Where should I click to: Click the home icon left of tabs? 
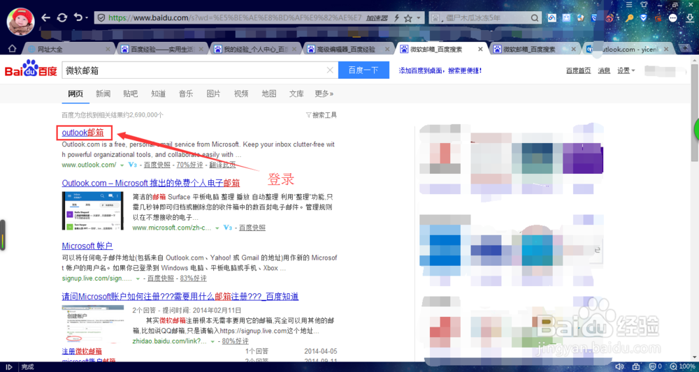[13, 48]
